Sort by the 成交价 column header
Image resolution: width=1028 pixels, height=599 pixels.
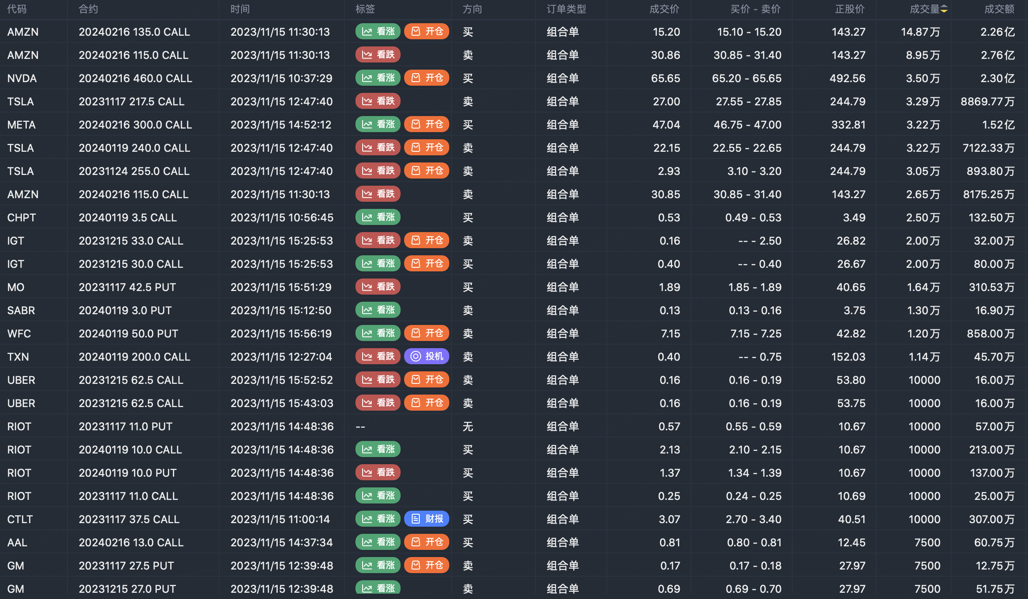pyautogui.click(x=664, y=9)
